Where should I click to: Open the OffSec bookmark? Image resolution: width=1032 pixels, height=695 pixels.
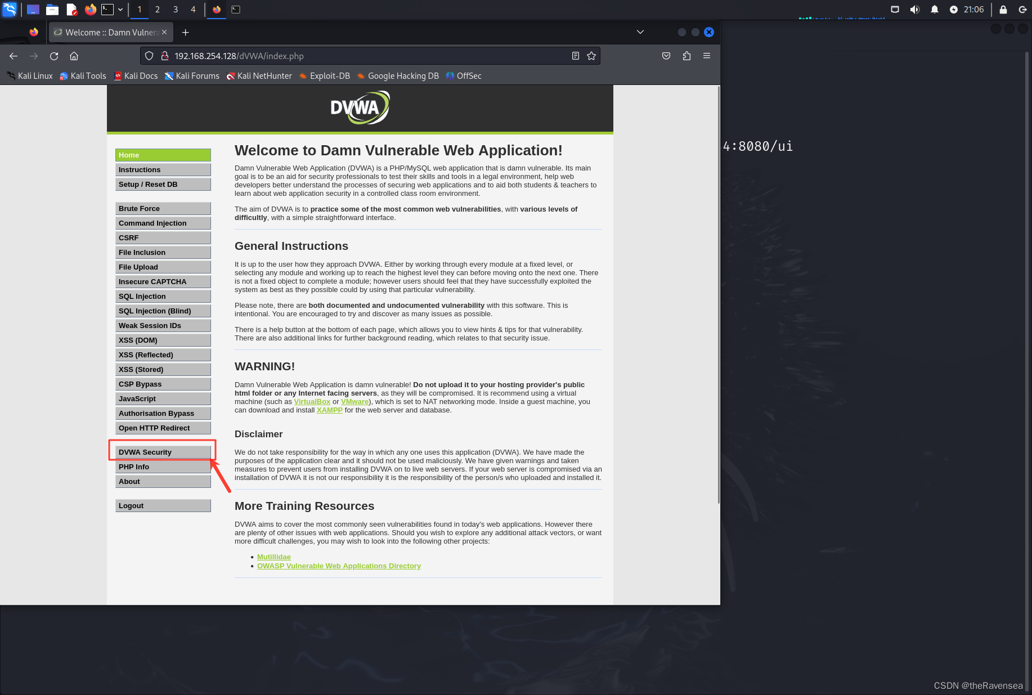coord(464,76)
